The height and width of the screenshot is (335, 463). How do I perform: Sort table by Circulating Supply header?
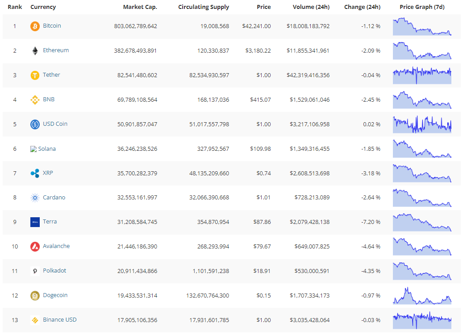(204, 7)
